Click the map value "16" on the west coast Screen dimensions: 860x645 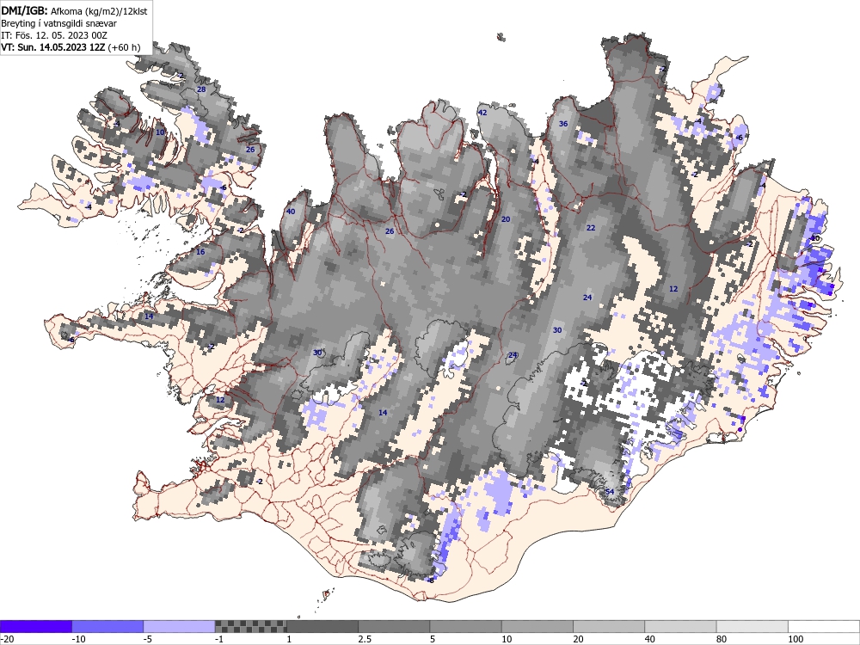point(200,252)
